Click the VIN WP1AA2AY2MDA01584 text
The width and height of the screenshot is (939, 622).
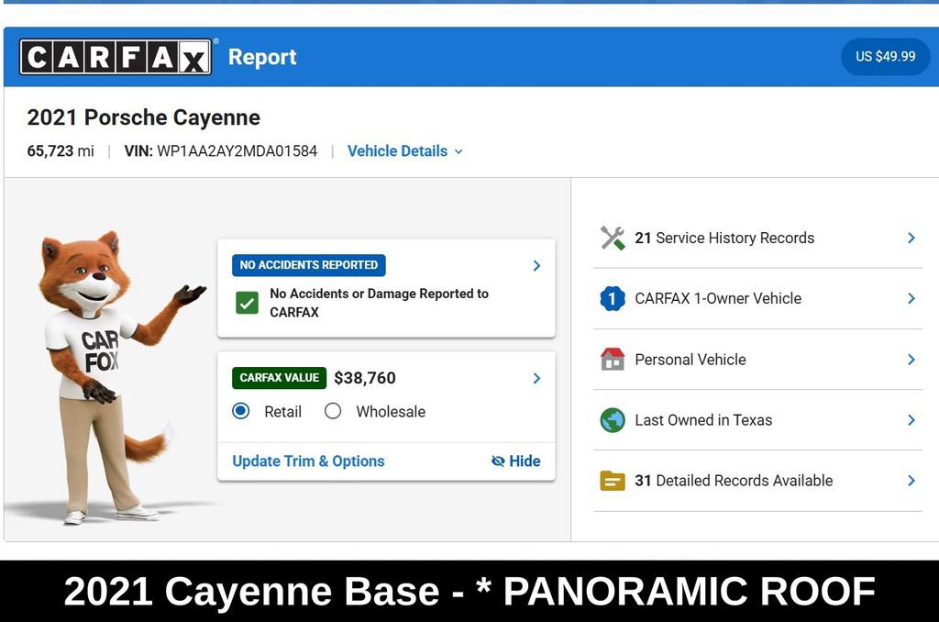coord(220,151)
